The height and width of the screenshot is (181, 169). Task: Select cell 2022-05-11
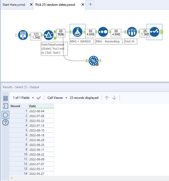[x=41, y=169]
